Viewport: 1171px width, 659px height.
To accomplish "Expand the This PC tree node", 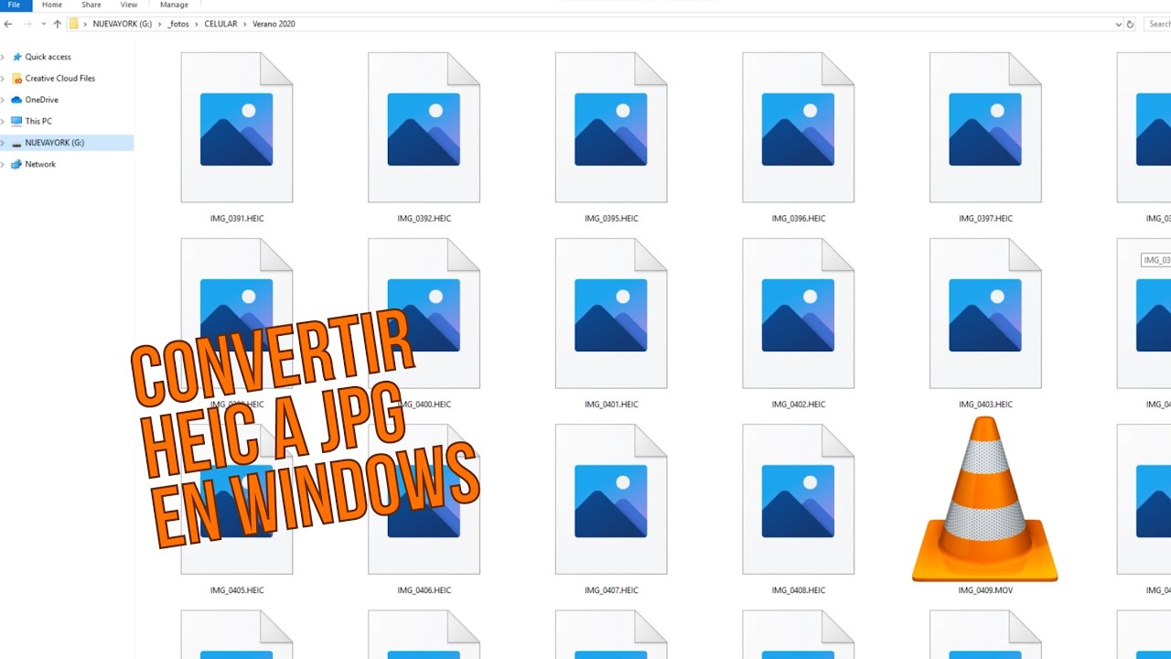I will point(4,121).
